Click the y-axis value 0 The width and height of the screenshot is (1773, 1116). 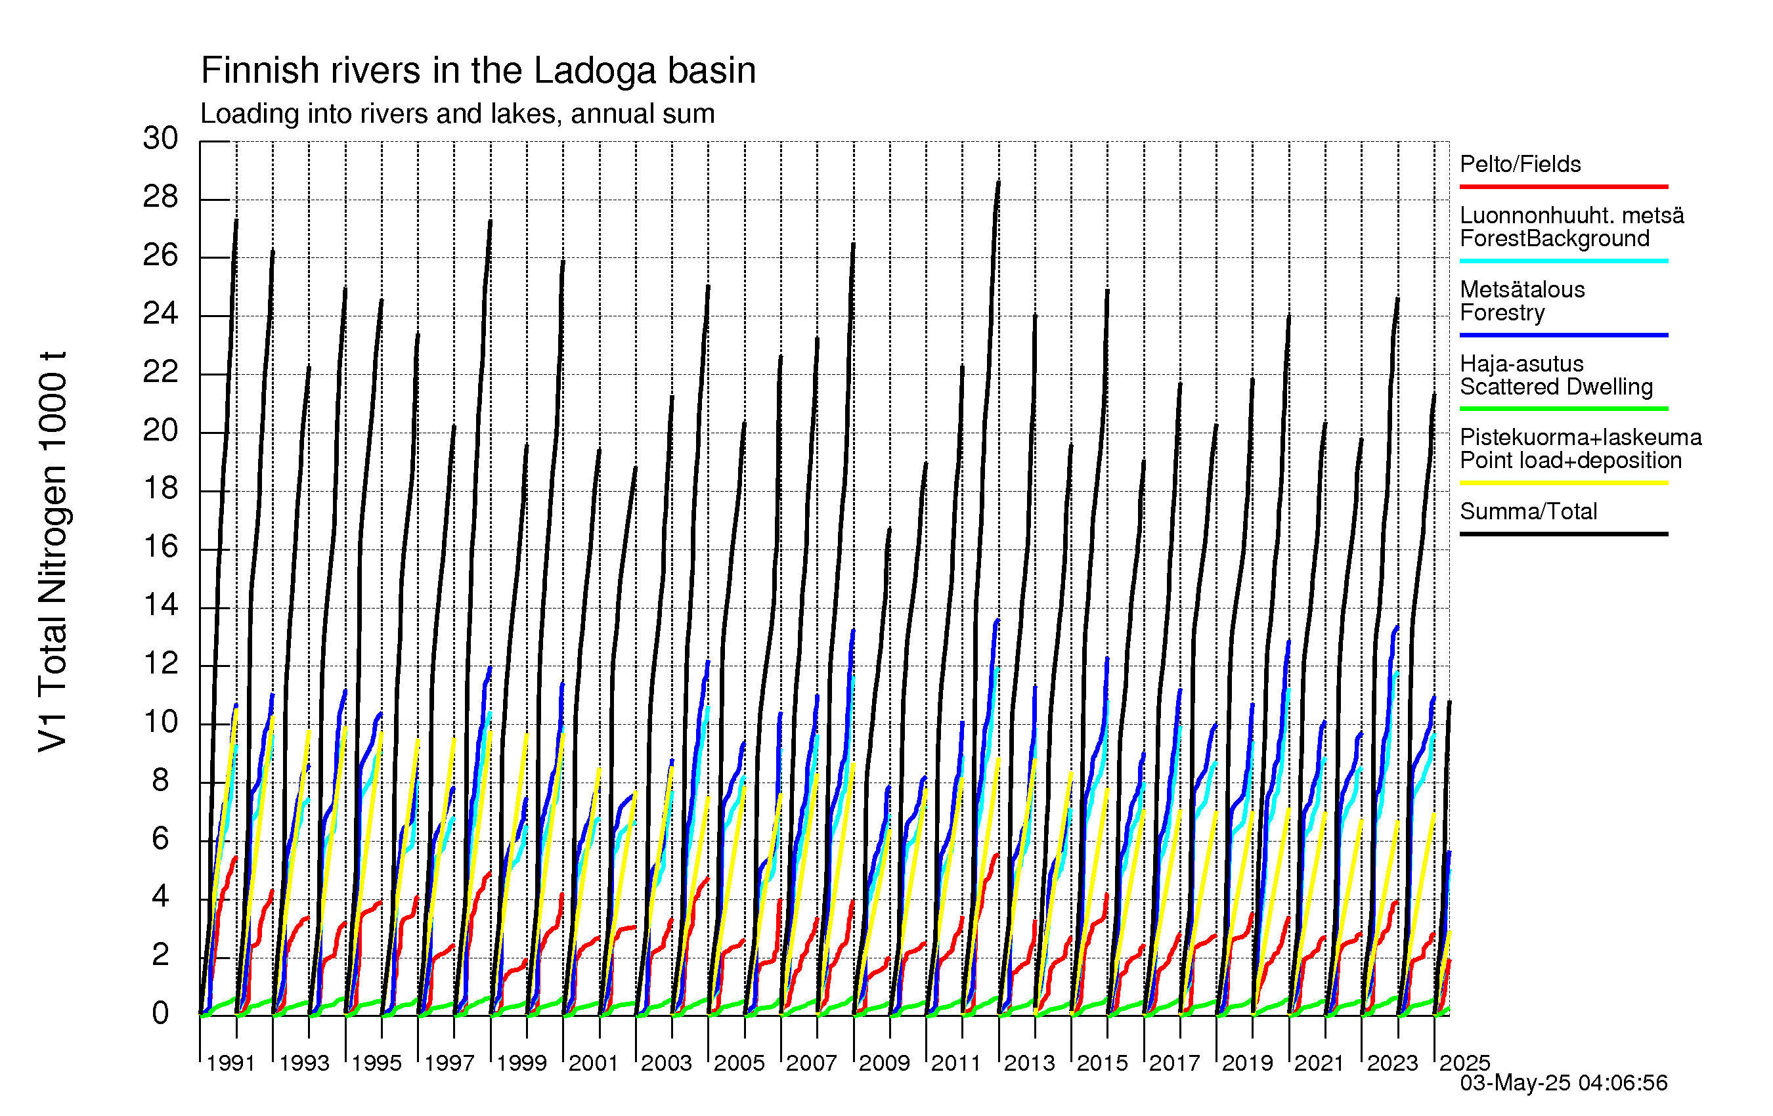(x=160, y=1014)
